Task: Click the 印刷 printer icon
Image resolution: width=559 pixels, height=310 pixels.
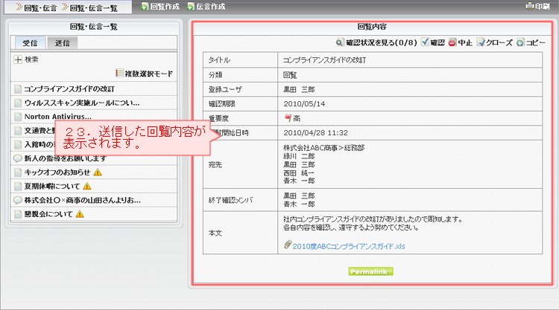Action: (x=530, y=6)
